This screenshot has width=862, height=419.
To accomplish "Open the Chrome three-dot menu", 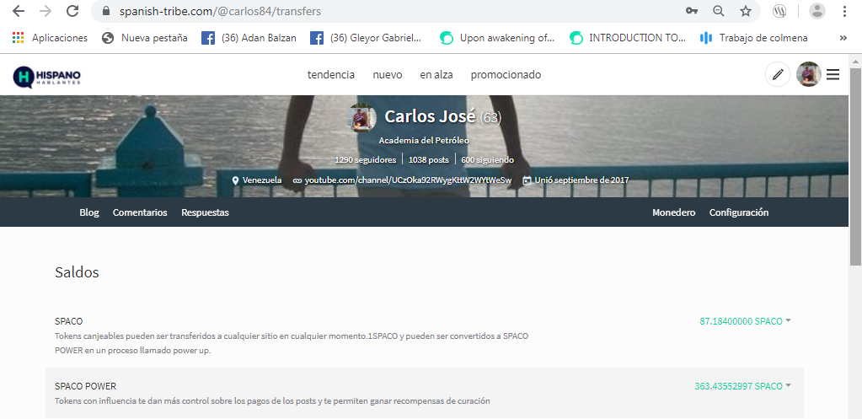I will tap(844, 11).
